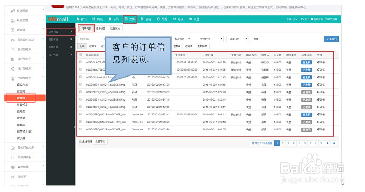This screenshot has width=365, height=192.
Task: Go to page 5 in pagination
Action: click(299, 143)
